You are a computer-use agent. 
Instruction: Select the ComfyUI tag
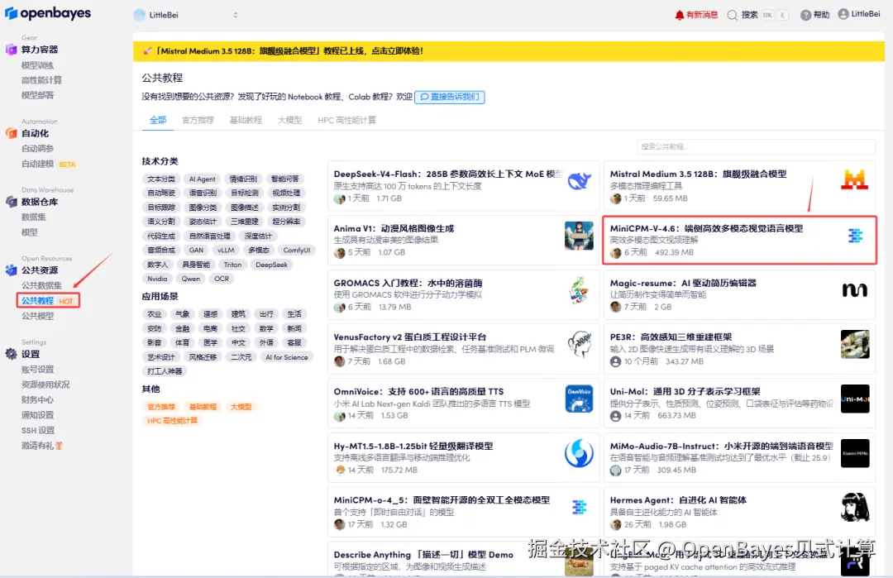[297, 250]
